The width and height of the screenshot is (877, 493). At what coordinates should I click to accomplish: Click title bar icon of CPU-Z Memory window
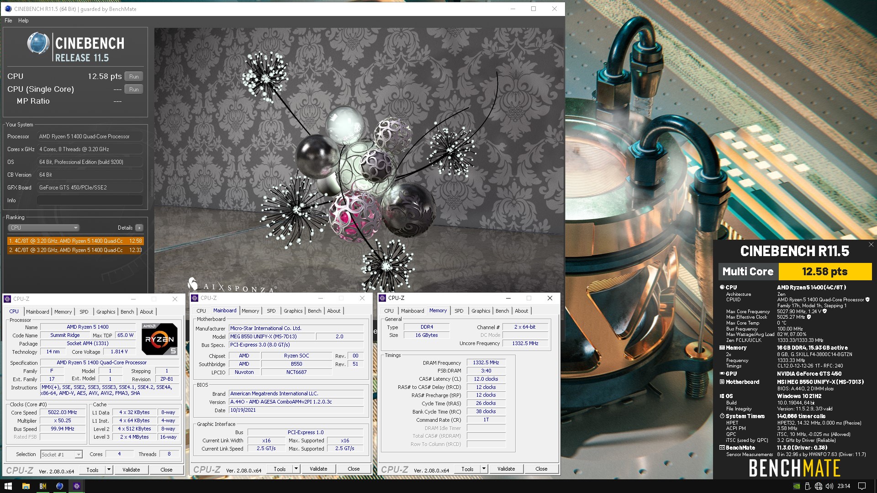[x=382, y=298]
